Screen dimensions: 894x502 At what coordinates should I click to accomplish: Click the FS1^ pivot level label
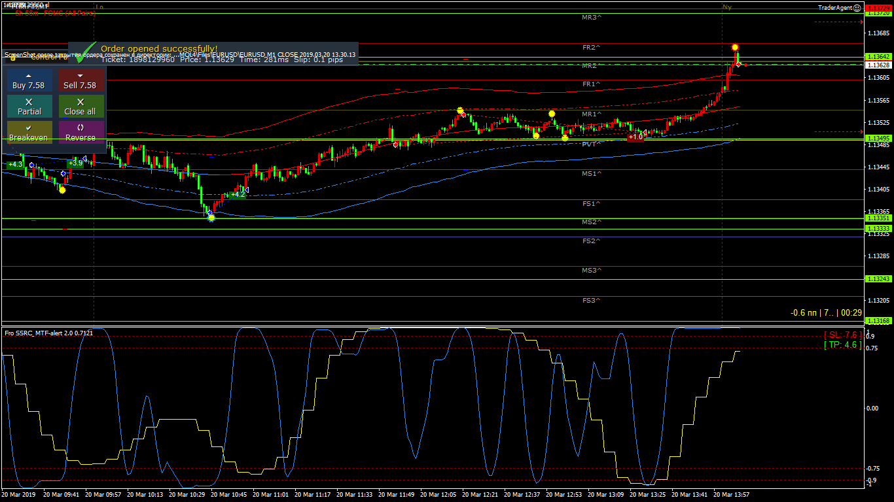pos(592,204)
